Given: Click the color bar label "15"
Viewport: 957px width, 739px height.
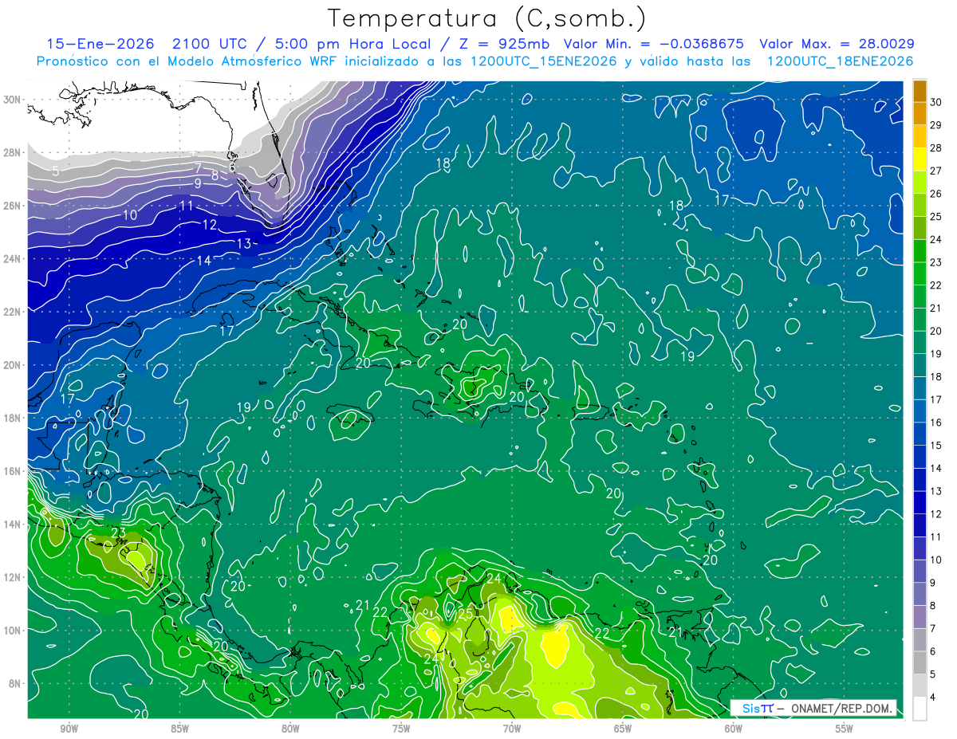Looking at the screenshot, I should [936, 446].
